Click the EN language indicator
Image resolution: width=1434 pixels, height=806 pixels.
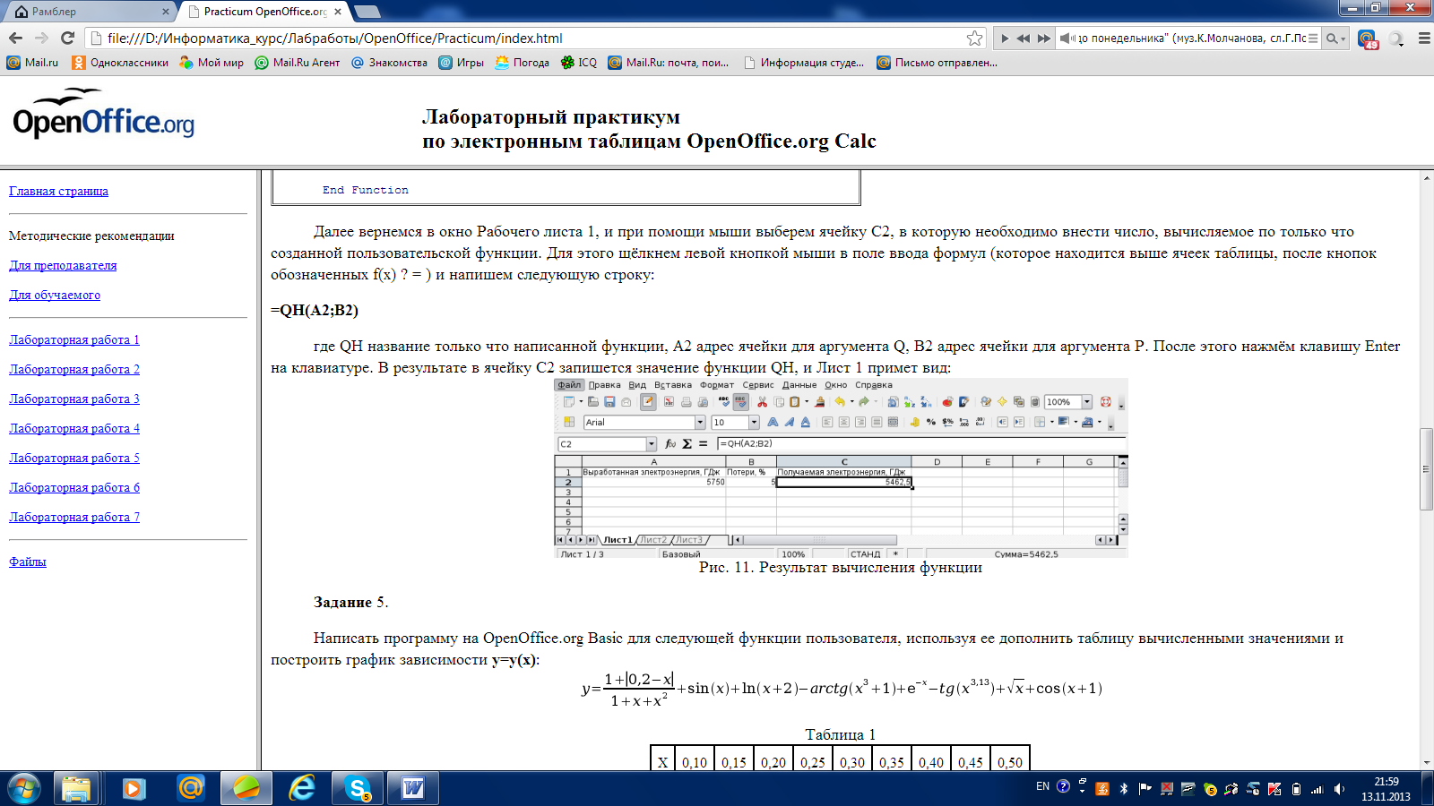(x=1042, y=786)
